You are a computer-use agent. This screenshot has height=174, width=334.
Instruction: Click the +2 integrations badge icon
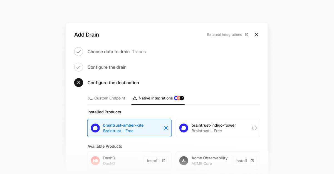182,98
